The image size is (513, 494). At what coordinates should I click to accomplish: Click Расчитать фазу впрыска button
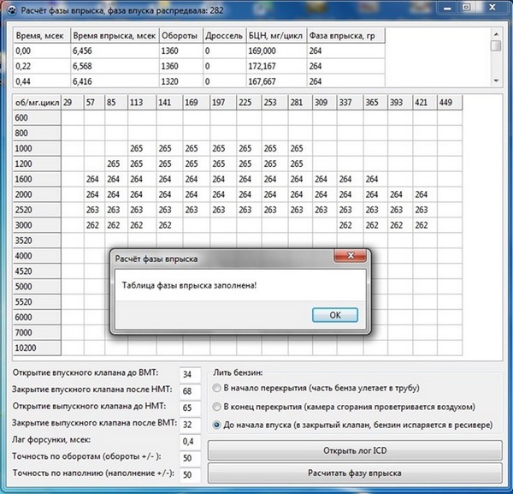355,473
